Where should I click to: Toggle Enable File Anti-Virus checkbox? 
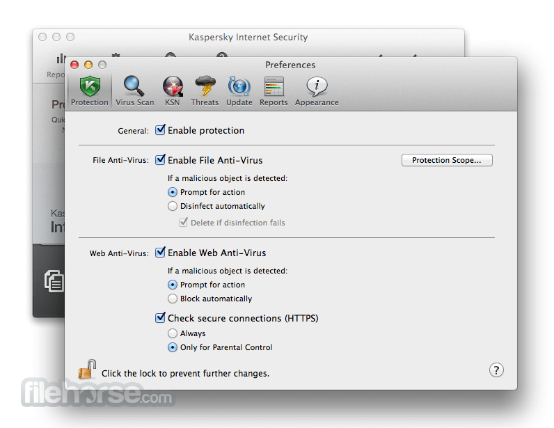click(x=160, y=159)
